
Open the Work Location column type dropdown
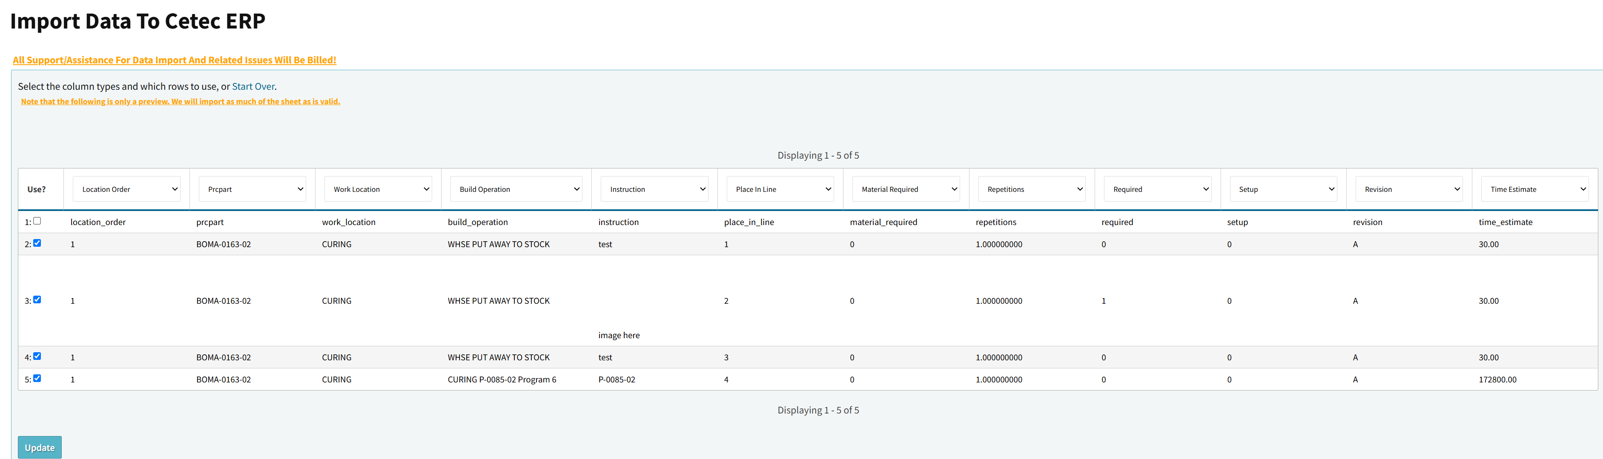click(x=378, y=189)
